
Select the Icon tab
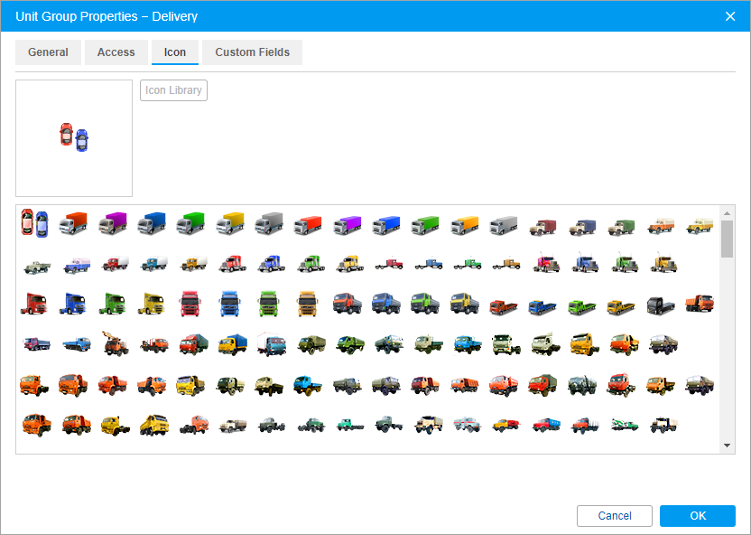click(175, 52)
